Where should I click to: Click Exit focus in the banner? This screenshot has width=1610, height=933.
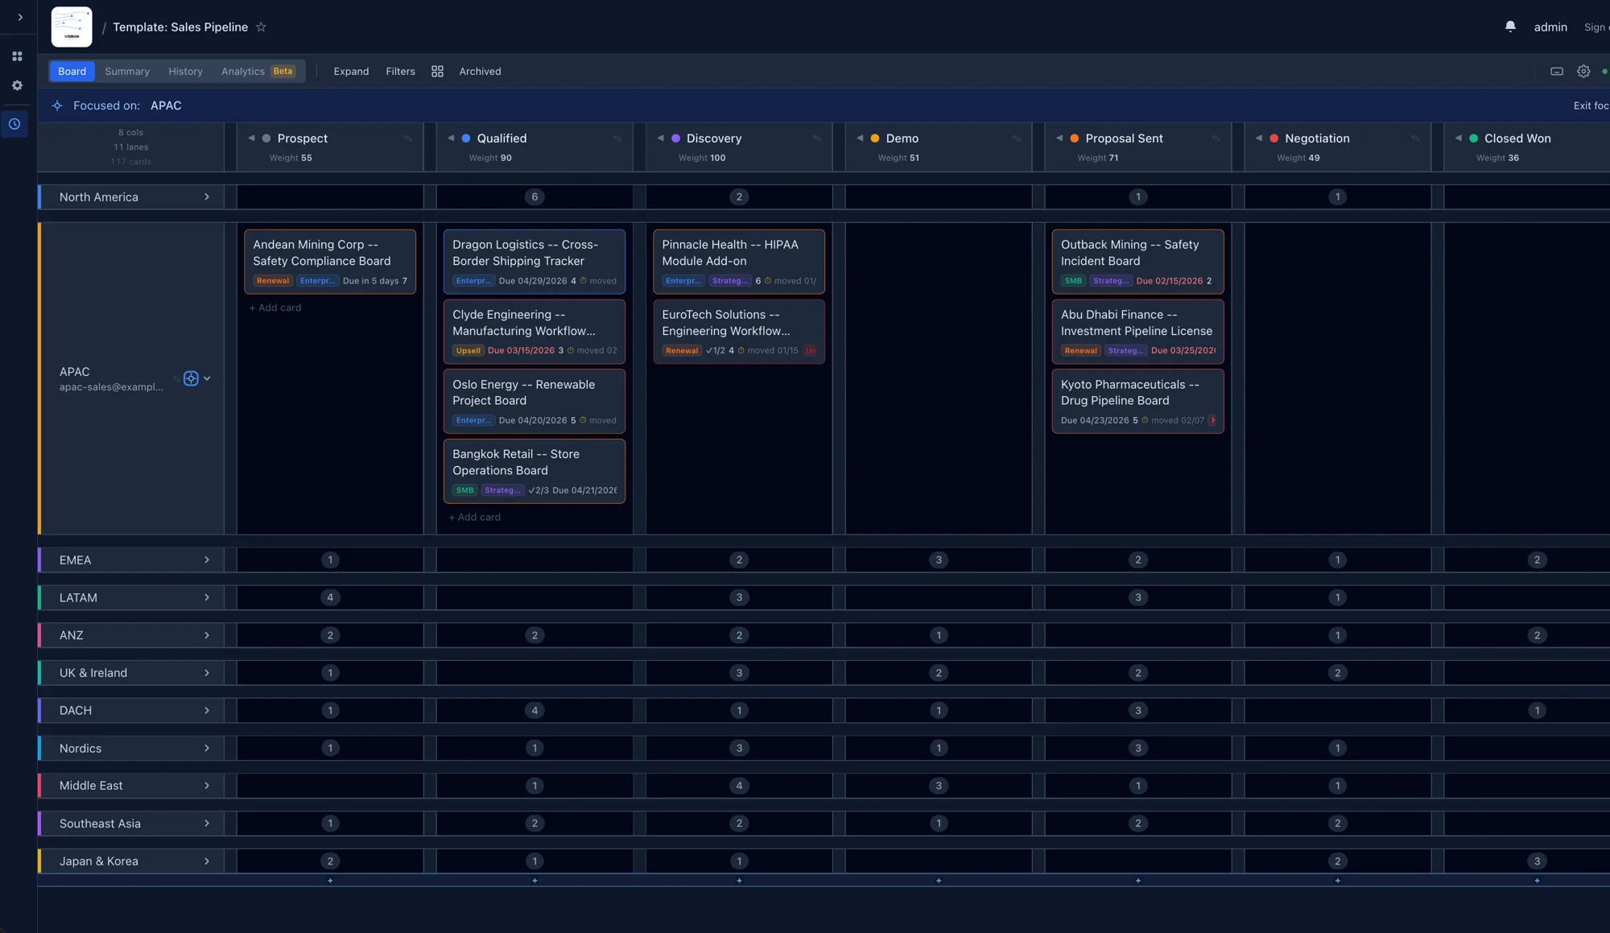tap(1591, 105)
